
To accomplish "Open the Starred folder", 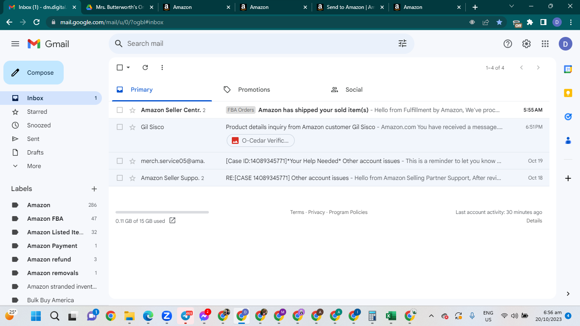I will click(x=51, y=112).
